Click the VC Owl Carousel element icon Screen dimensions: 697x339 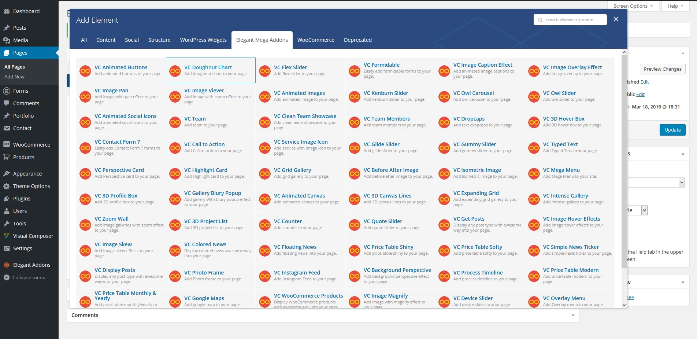click(x=444, y=96)
